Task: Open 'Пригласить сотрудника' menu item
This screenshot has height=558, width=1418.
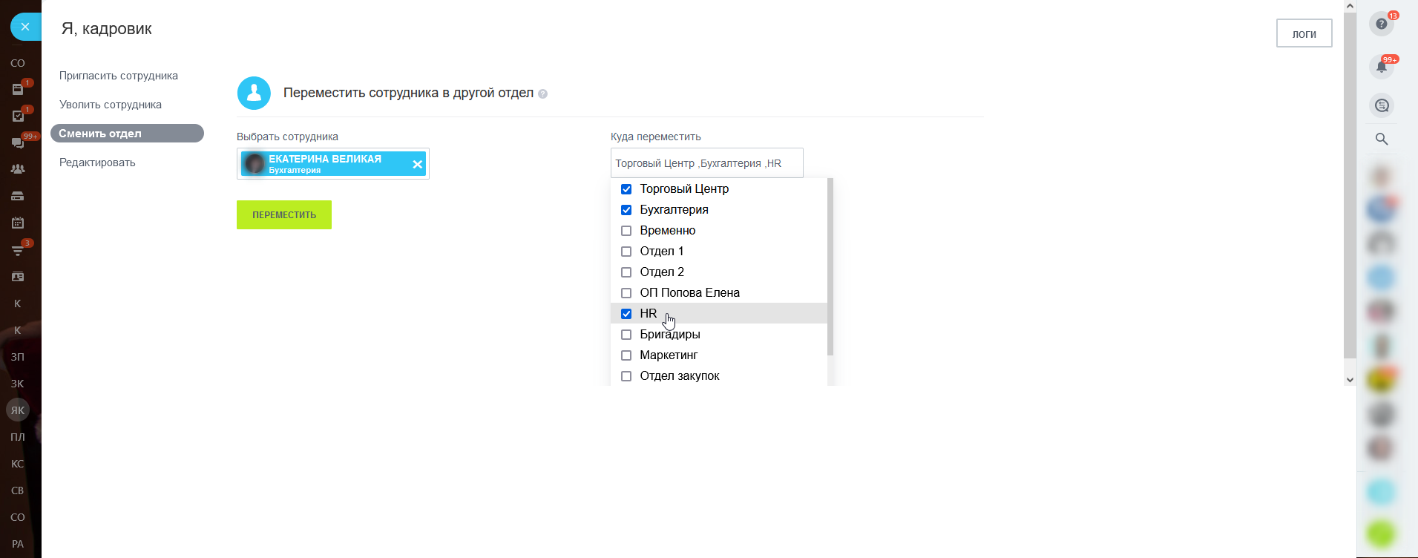Action: click(x=119, y=76)
